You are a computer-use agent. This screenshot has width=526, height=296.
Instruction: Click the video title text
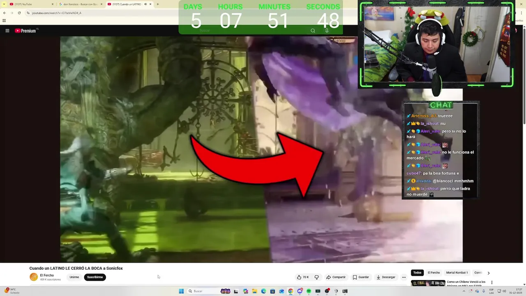pos(76,268)
